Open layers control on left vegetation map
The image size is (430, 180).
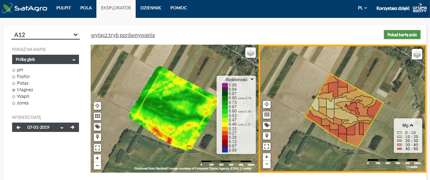pyautogui.click(x=250, y=53)
